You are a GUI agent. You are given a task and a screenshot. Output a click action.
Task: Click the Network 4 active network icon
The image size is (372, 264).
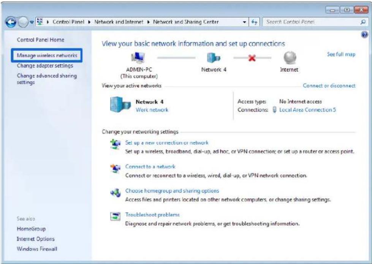click(x=120, y=104)
